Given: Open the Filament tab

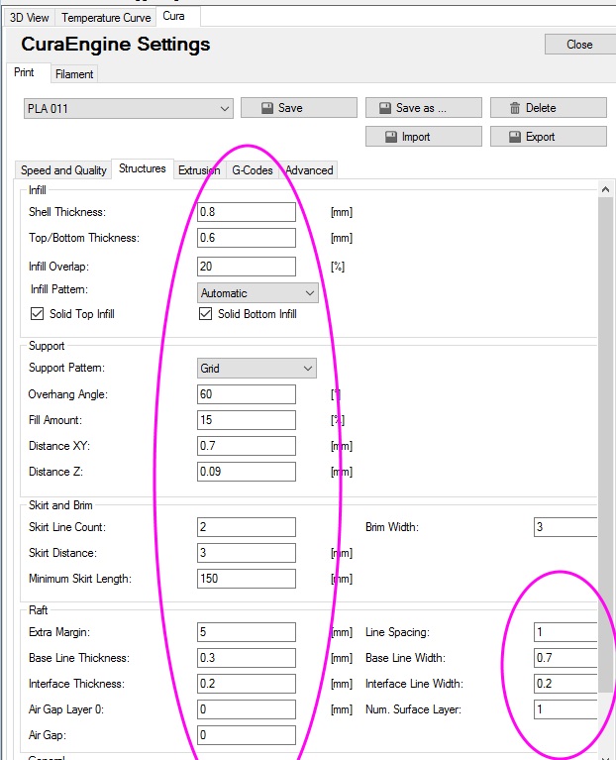Looking at the screenshot, I should (74, 74).
